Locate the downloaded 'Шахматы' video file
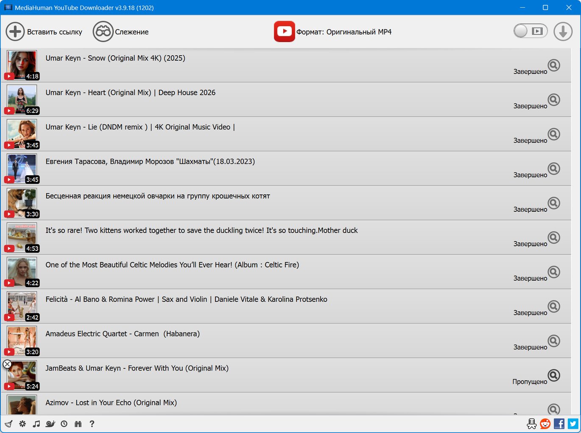 tap(554, 169)
